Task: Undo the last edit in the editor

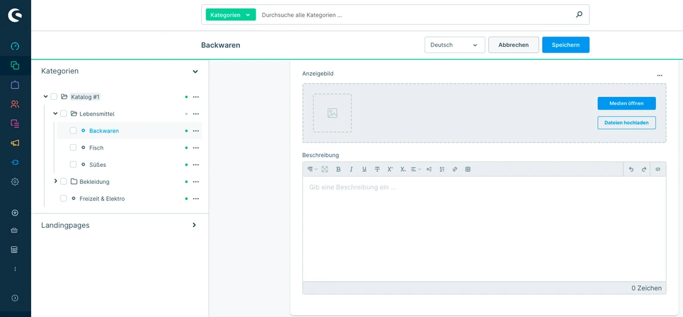Action: (631, 169)
